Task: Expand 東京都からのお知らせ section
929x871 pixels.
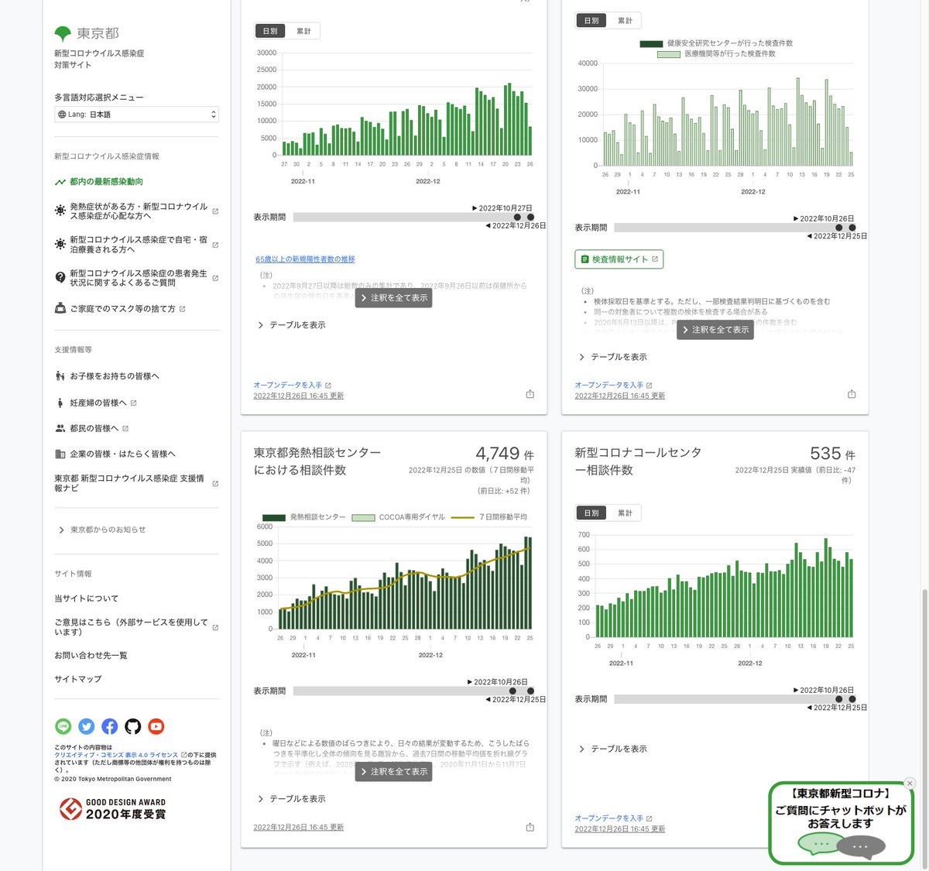Action: (x=102, y=530)
